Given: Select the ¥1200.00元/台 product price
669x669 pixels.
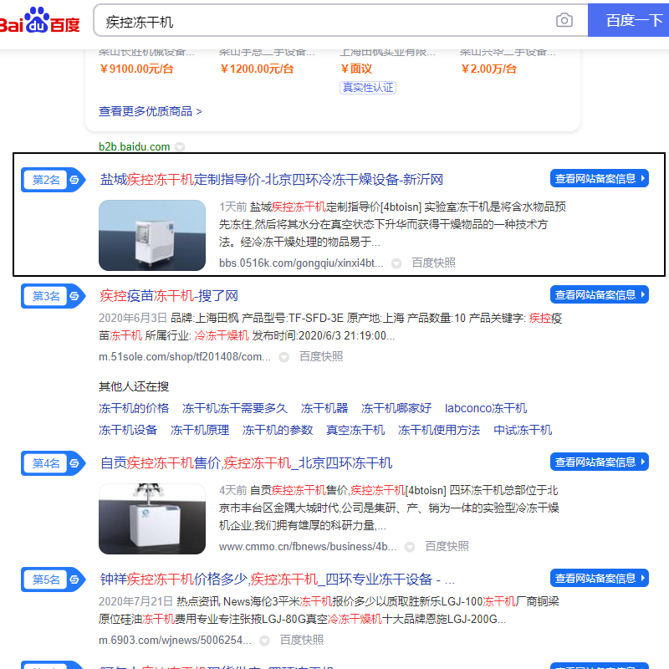Looking at the screenshot, I should (257, 69).
